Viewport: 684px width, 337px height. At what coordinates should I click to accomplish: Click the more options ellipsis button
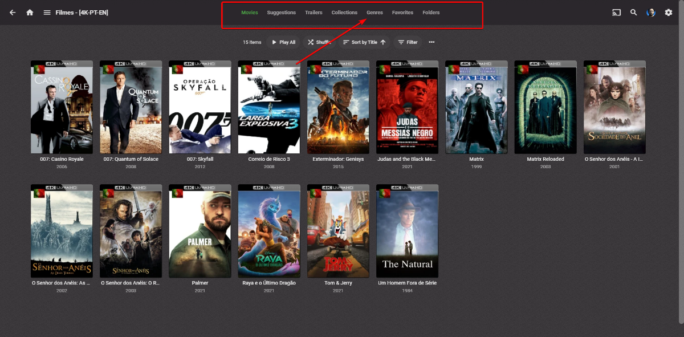[431, 42]
